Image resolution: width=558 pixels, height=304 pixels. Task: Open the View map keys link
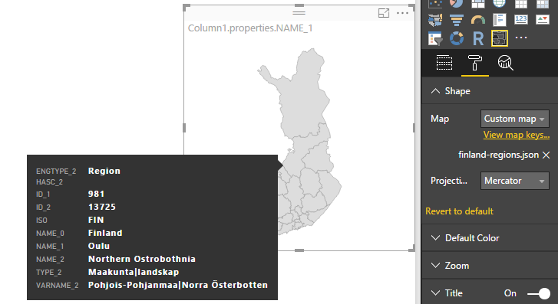(517, 135)
